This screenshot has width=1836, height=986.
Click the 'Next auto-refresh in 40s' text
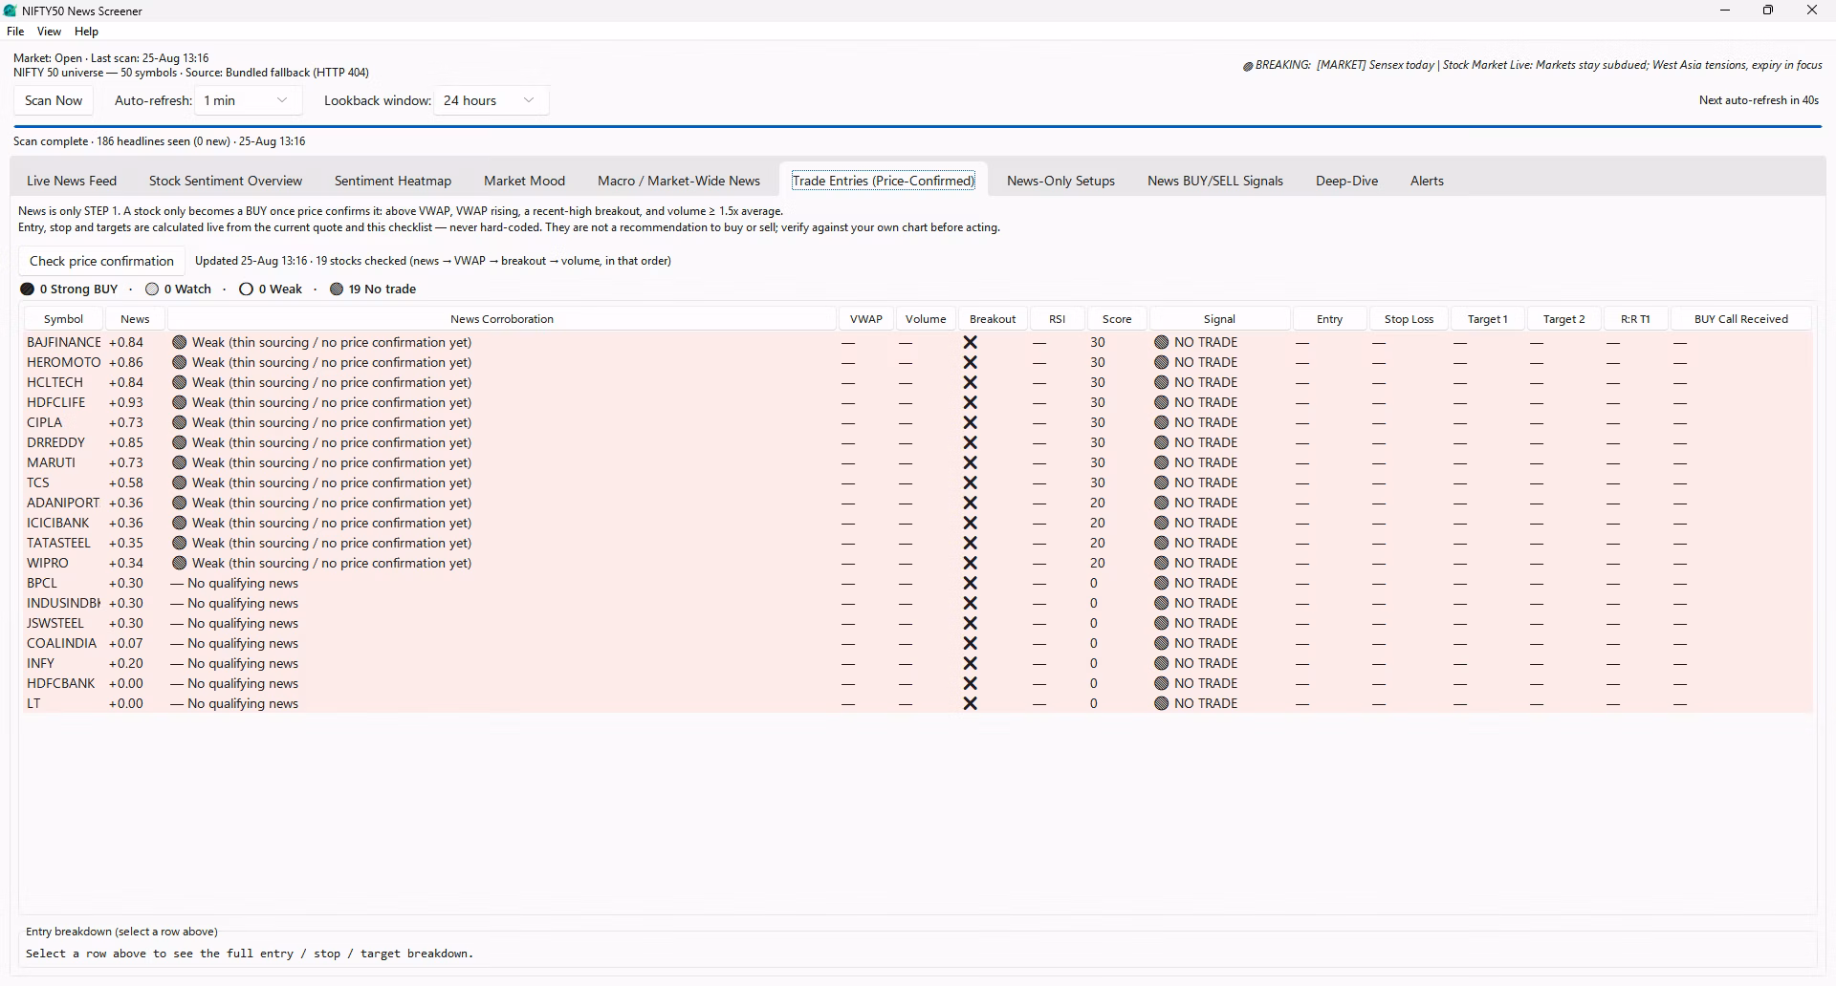click(x=1759, y=100)
